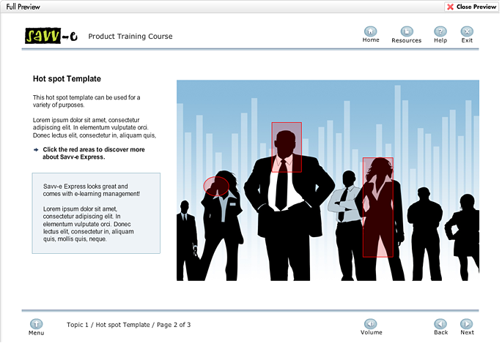
Task: Click the 'Full Preview' window title text
Action: coord(23,7)
